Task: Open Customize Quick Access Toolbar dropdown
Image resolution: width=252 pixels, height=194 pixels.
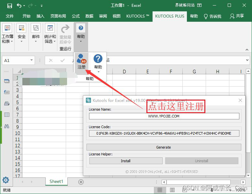Action: tap(42, 6)
